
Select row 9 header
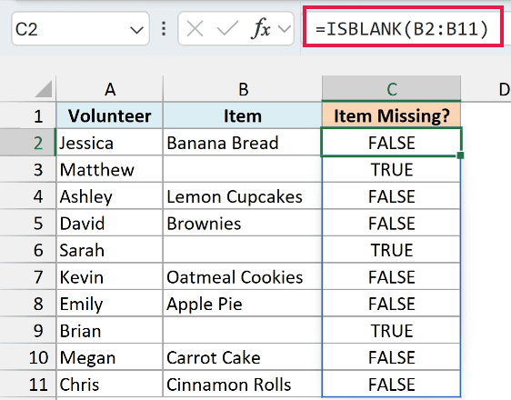27,331
